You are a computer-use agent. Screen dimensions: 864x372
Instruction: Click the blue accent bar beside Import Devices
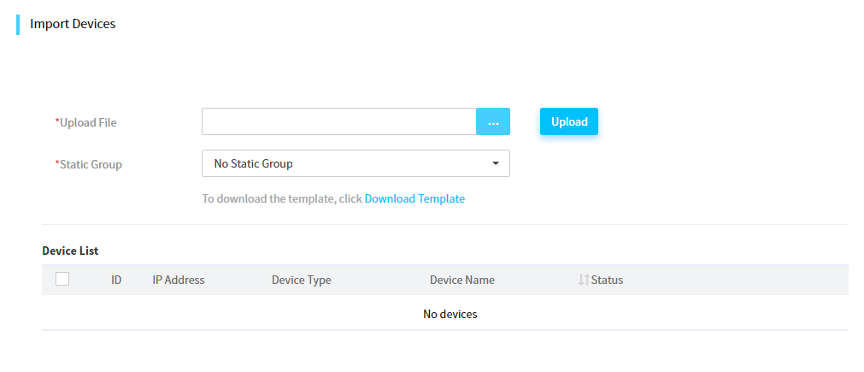click(x=18, y=25)
